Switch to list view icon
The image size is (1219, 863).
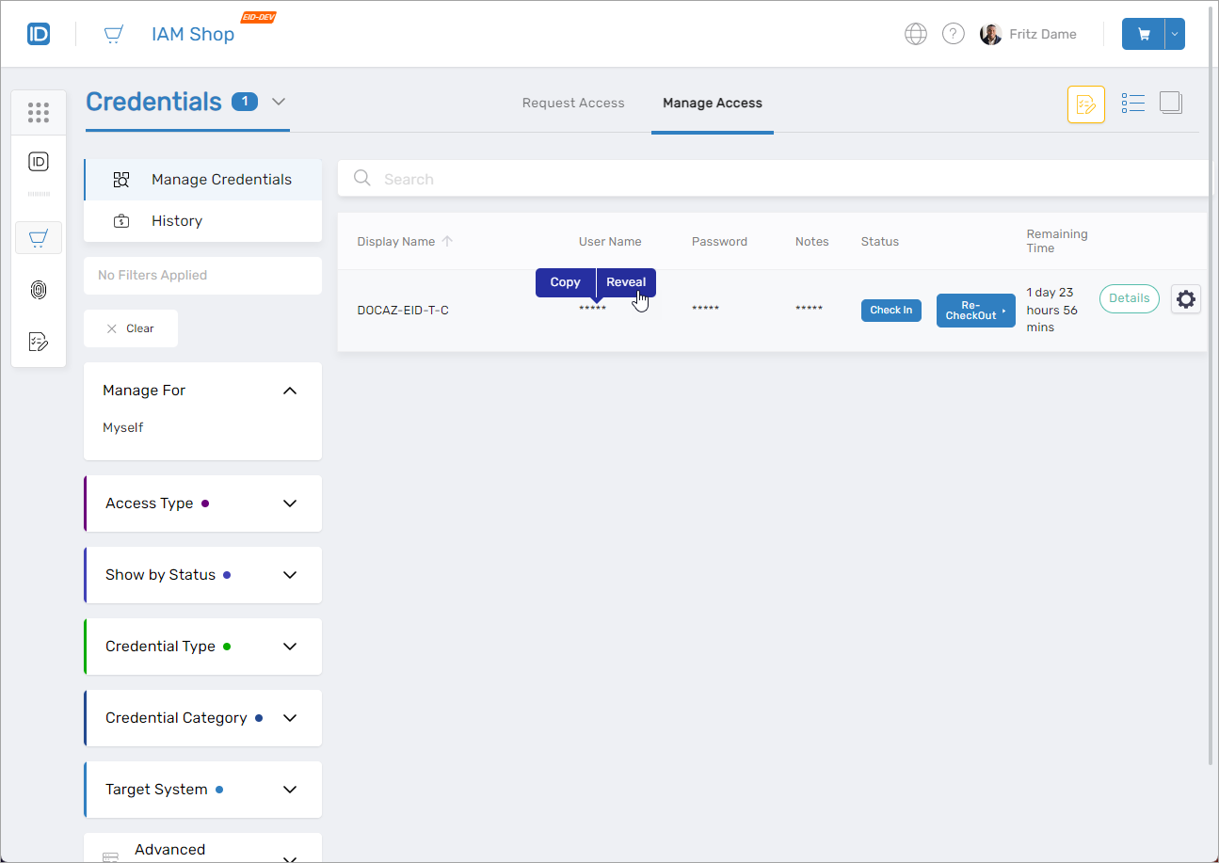click(1132, 104)
